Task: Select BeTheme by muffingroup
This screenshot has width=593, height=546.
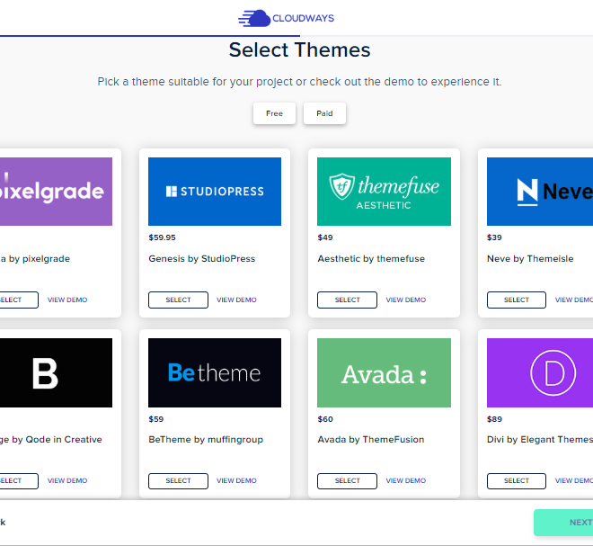Action: [178, 481]
